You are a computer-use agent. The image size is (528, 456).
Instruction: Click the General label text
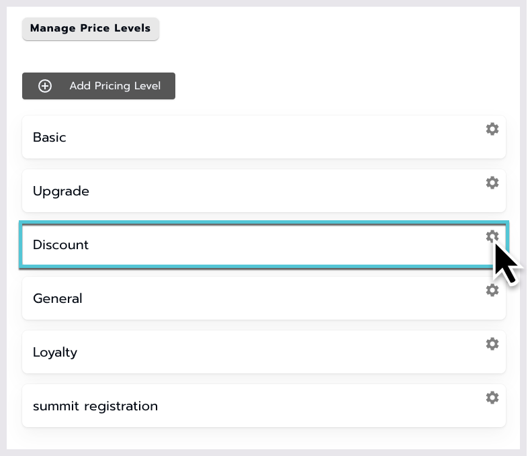click(x=58, y=298)
